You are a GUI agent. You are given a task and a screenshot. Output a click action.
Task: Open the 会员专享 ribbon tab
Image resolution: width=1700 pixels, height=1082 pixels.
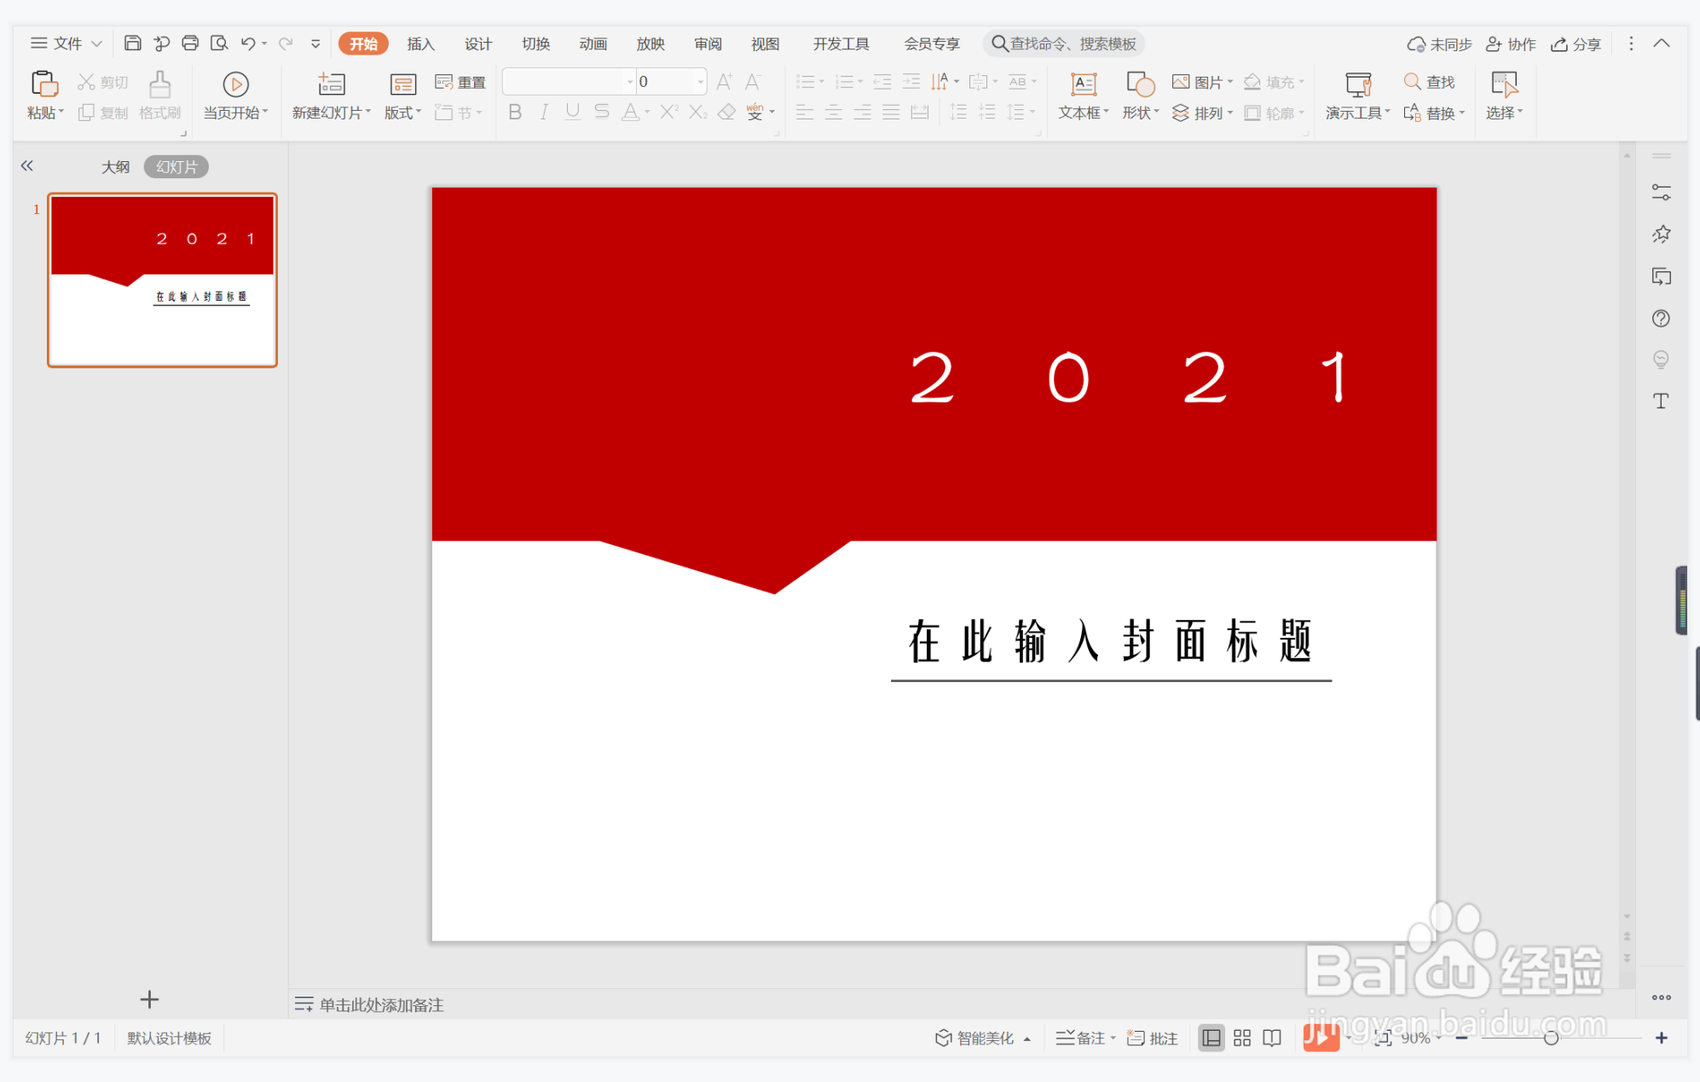tap(932, 43)
